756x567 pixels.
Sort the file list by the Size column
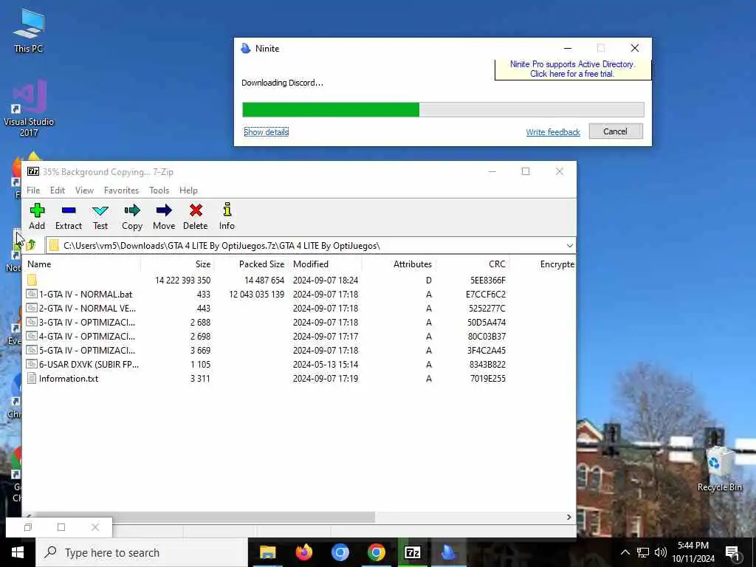point(177,264)
